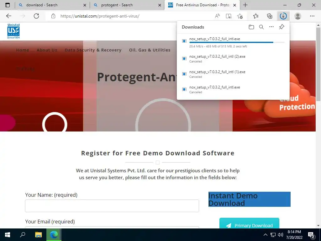
Task: Refresh the current page
Action: (36, 16)
